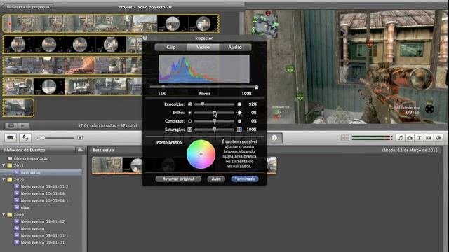Click the large thumbnail size icon

click(x=80, y=138)
